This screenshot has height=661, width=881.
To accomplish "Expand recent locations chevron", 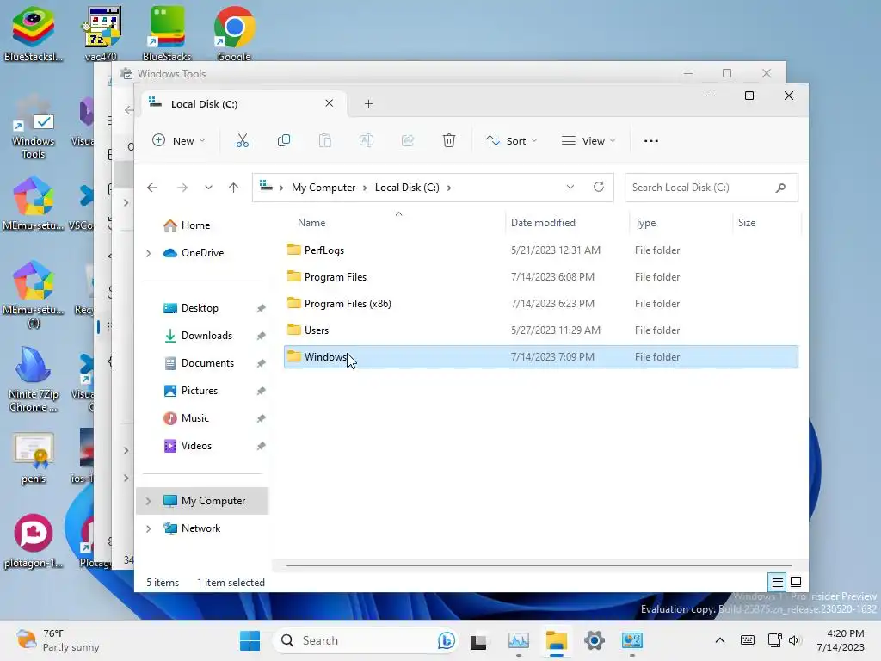I will (x=208, y=188).
